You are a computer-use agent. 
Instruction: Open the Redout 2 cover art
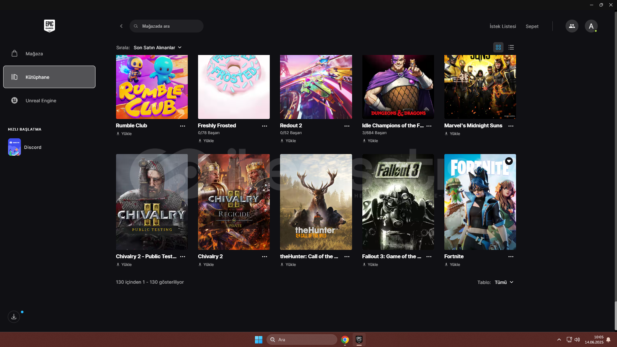point(316,87)
